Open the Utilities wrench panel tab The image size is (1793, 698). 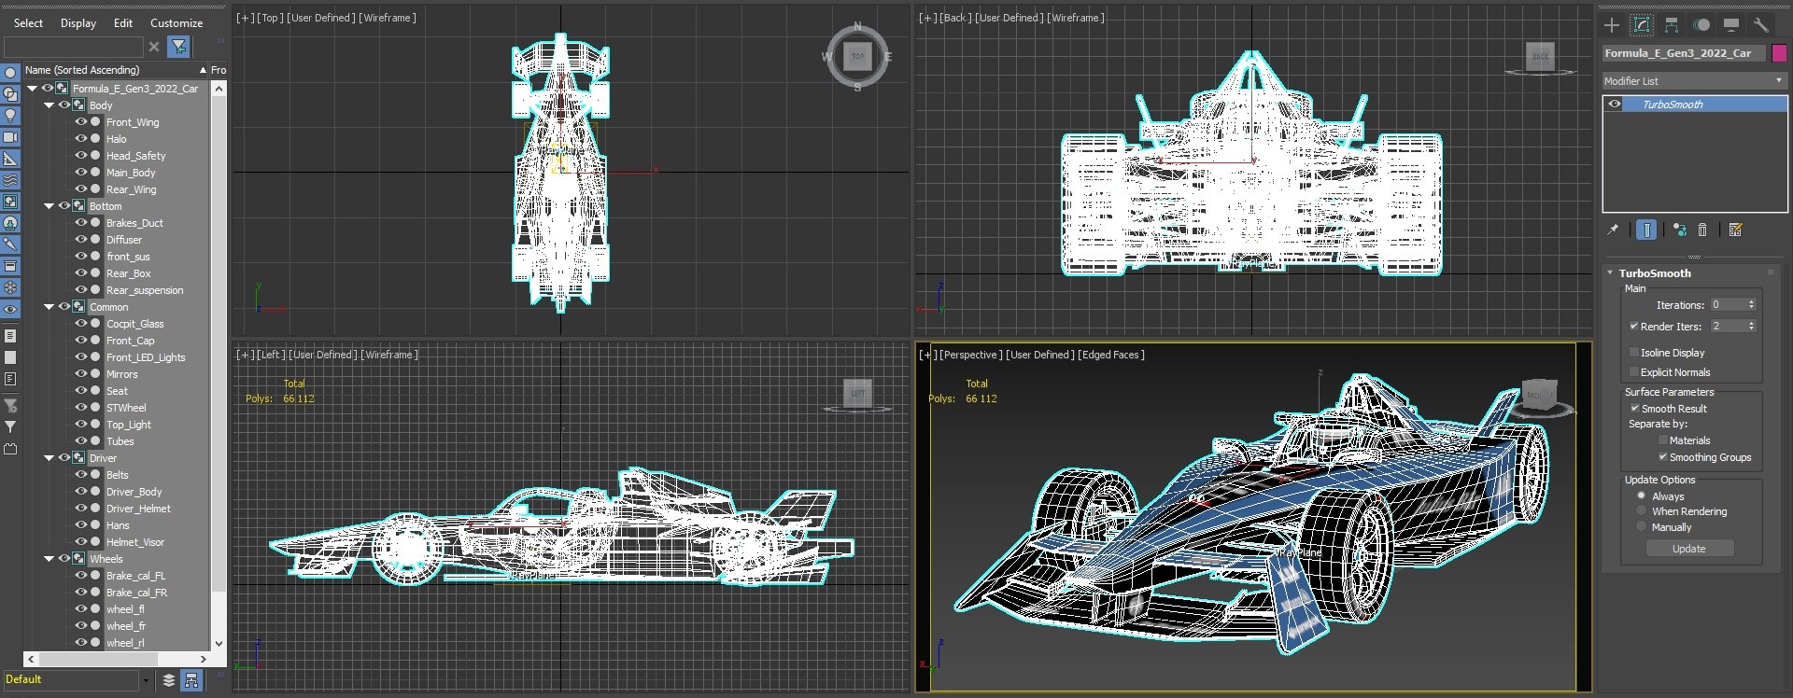(1761, 25)
